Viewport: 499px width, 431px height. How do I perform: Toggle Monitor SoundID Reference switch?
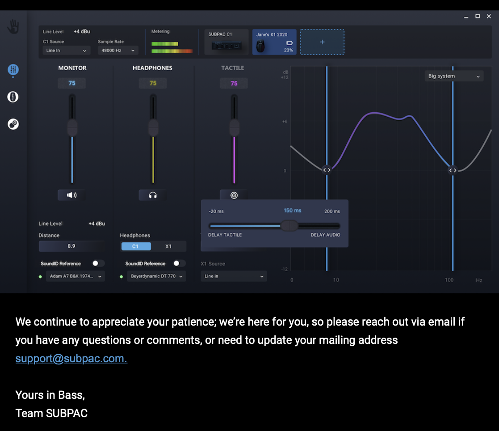[x=98, y=264]
